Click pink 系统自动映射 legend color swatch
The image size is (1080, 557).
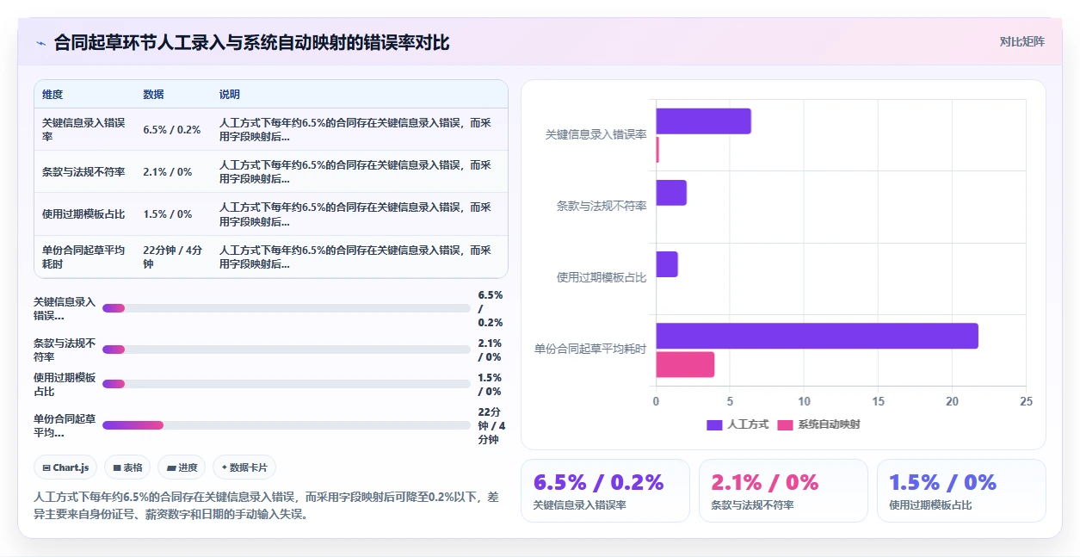coord(785,424)
